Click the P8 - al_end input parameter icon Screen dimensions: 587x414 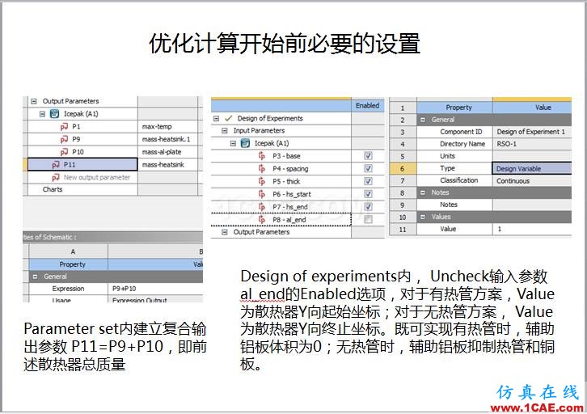tap(262, 220)
